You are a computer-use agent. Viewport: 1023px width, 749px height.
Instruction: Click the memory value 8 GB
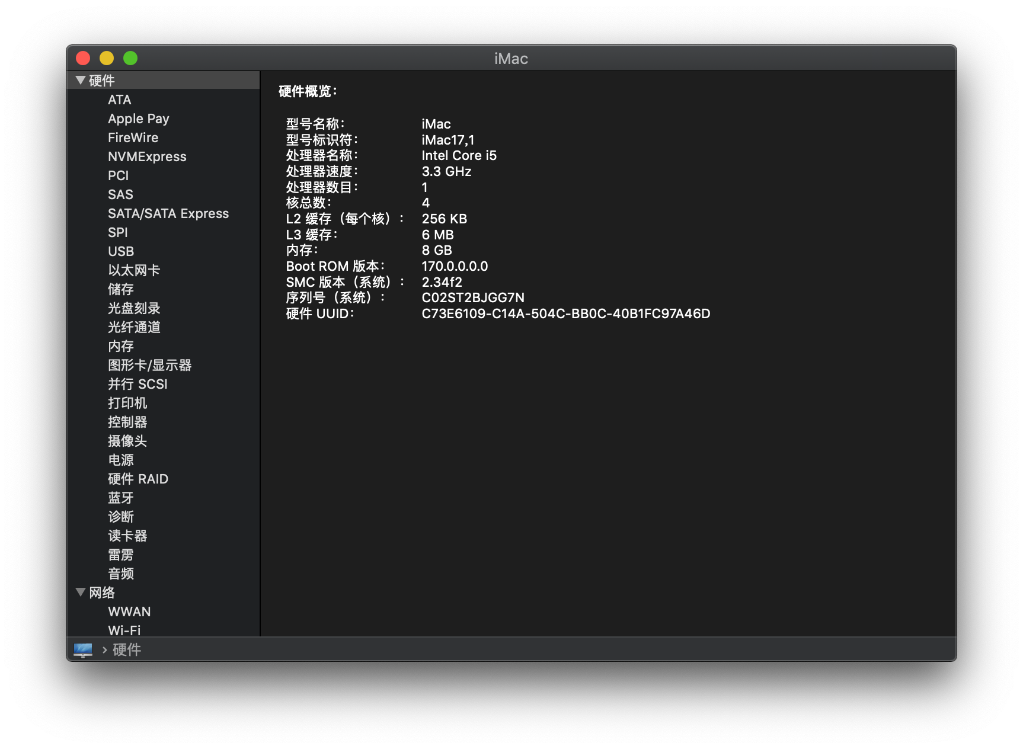pos(437,250)
